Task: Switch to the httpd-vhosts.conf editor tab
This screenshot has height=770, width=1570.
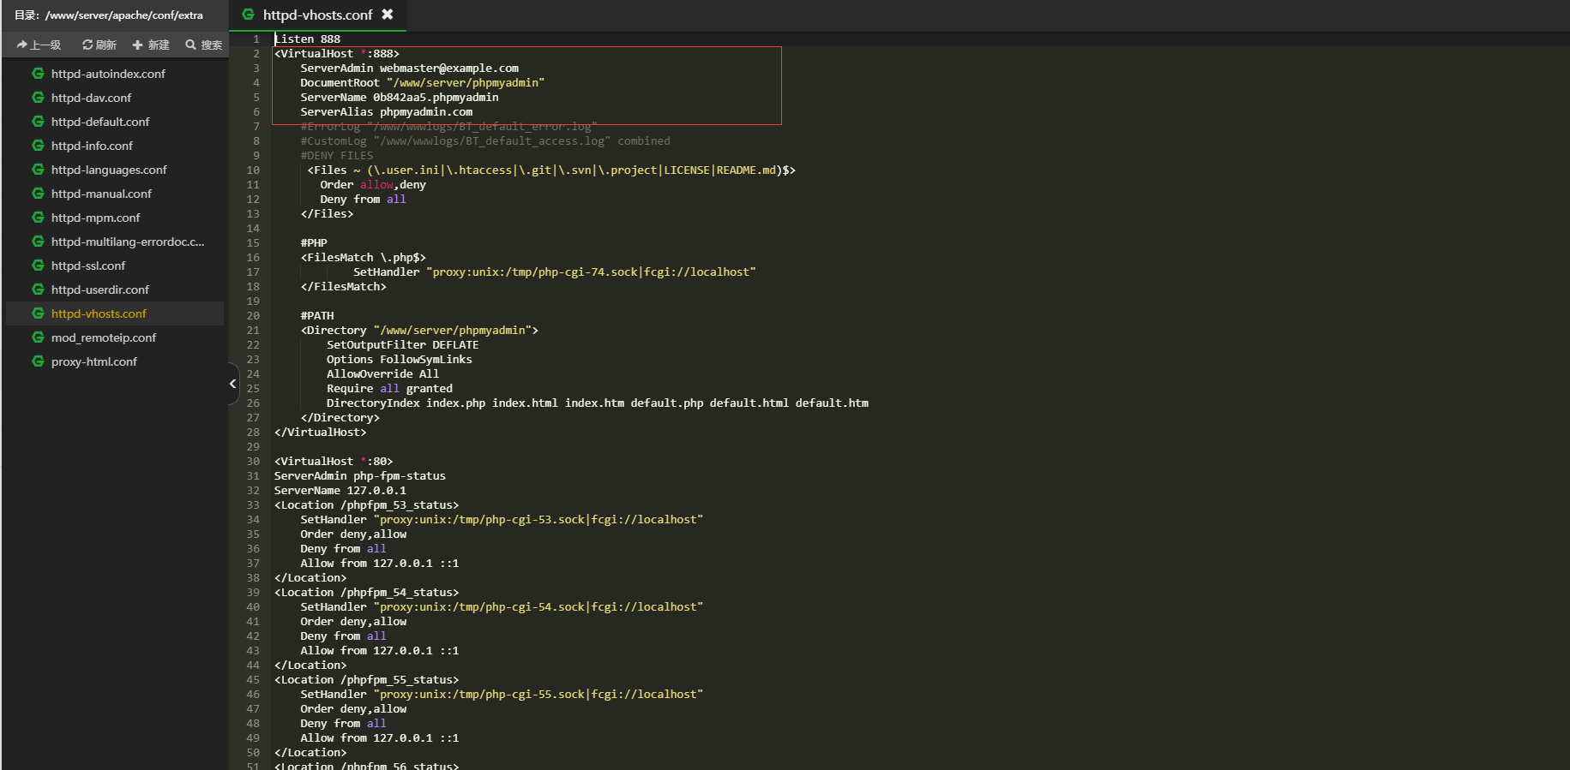Action: pyautogui.click(x=317, y=15)
